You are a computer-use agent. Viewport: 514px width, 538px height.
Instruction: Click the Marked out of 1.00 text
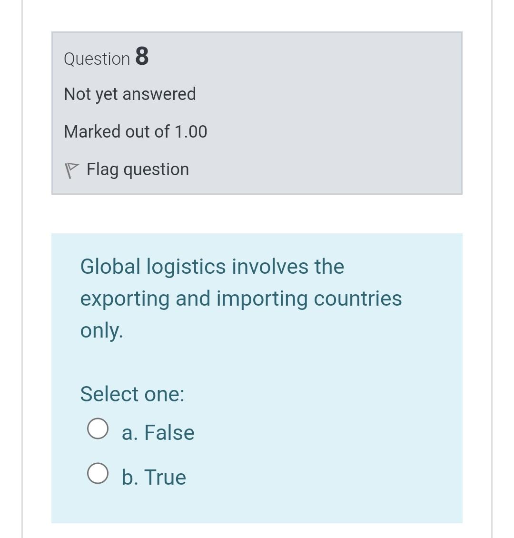(x=135, y=131)
